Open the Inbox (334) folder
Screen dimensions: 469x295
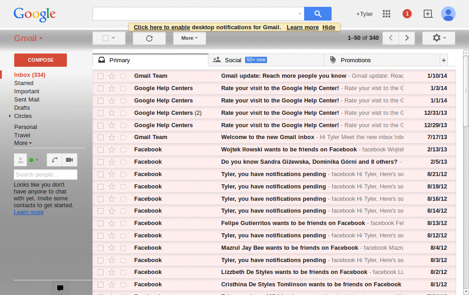[x=30, y=75]
